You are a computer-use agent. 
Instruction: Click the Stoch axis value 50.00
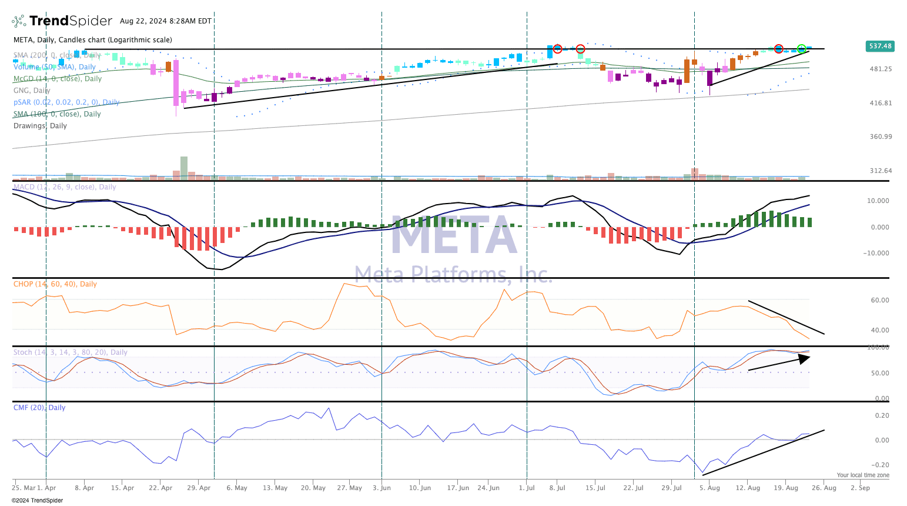coord(880,373)
